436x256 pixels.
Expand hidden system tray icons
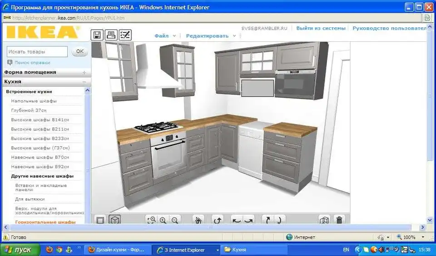pyautogui.click(x=358, y=250)
